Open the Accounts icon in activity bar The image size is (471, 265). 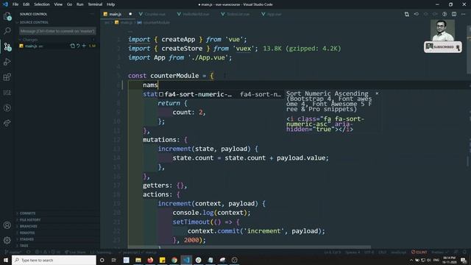[7, 225]
